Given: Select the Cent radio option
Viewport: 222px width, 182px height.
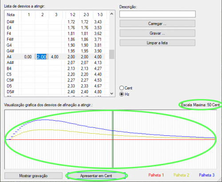Looking at the screenshot, I should click(126, 88).
